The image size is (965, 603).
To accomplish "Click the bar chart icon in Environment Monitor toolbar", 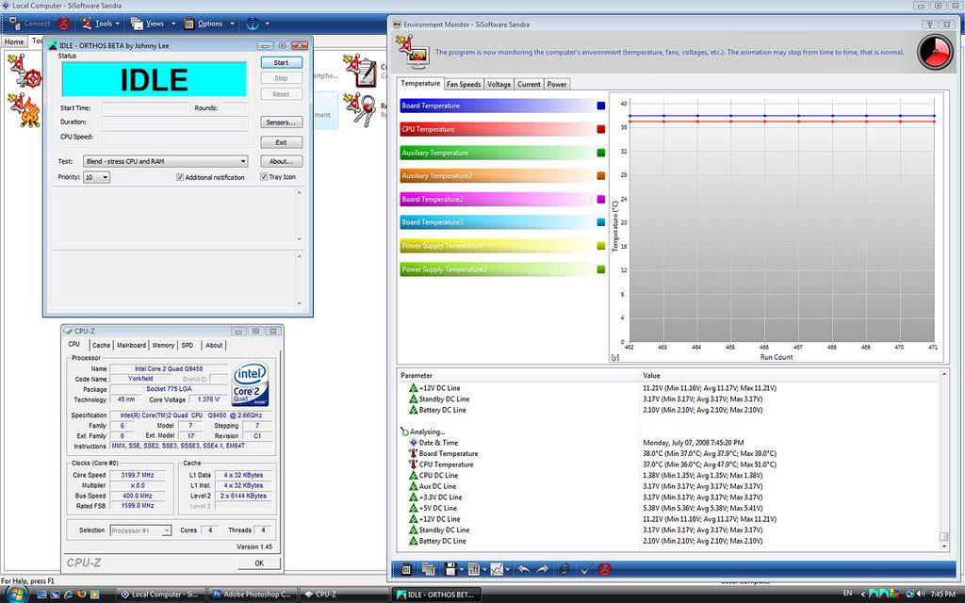I will [x=473, y=569].
